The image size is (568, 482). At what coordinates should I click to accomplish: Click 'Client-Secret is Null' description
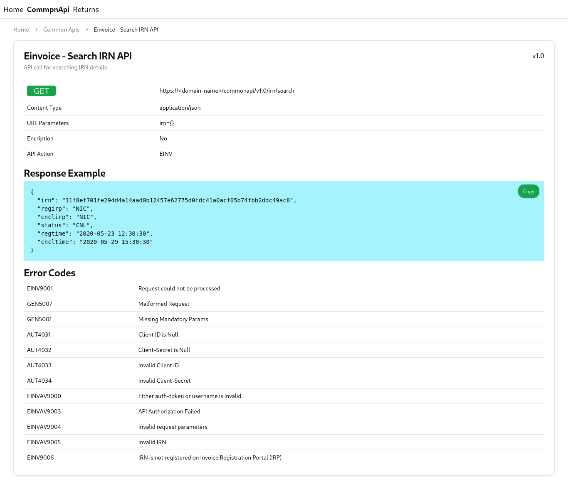[x=164, y=350]
